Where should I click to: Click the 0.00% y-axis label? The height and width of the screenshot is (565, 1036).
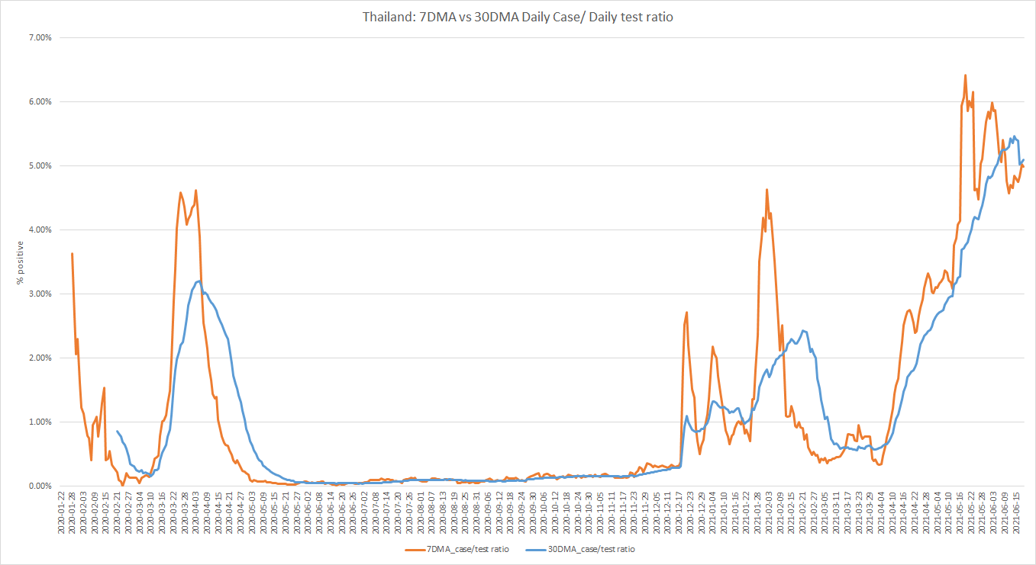(x=39, y=486)
